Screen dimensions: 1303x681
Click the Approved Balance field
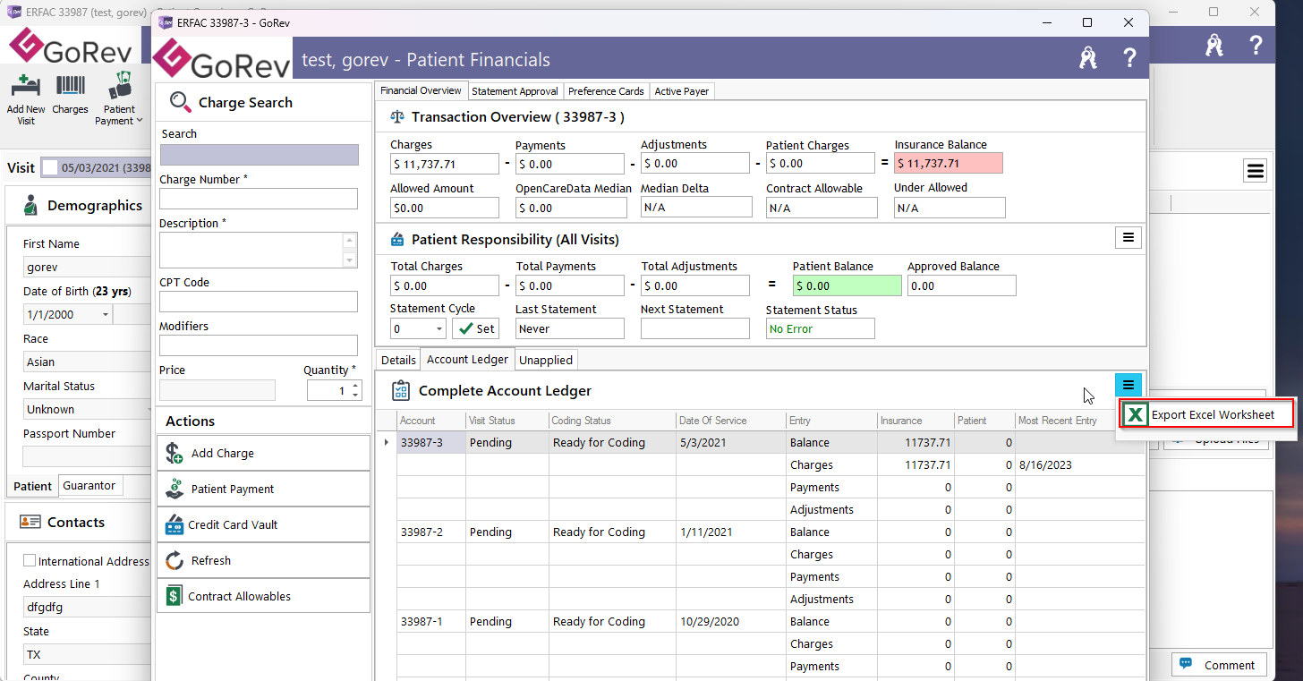pyautogui.click(x=962, y=285)
